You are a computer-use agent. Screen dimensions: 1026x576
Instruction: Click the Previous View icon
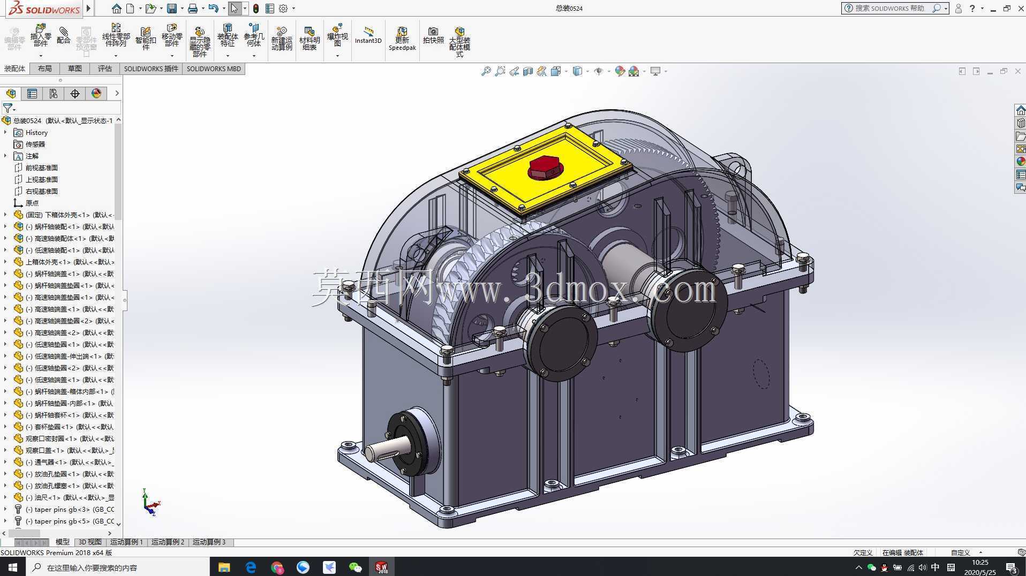click(514, 71)
